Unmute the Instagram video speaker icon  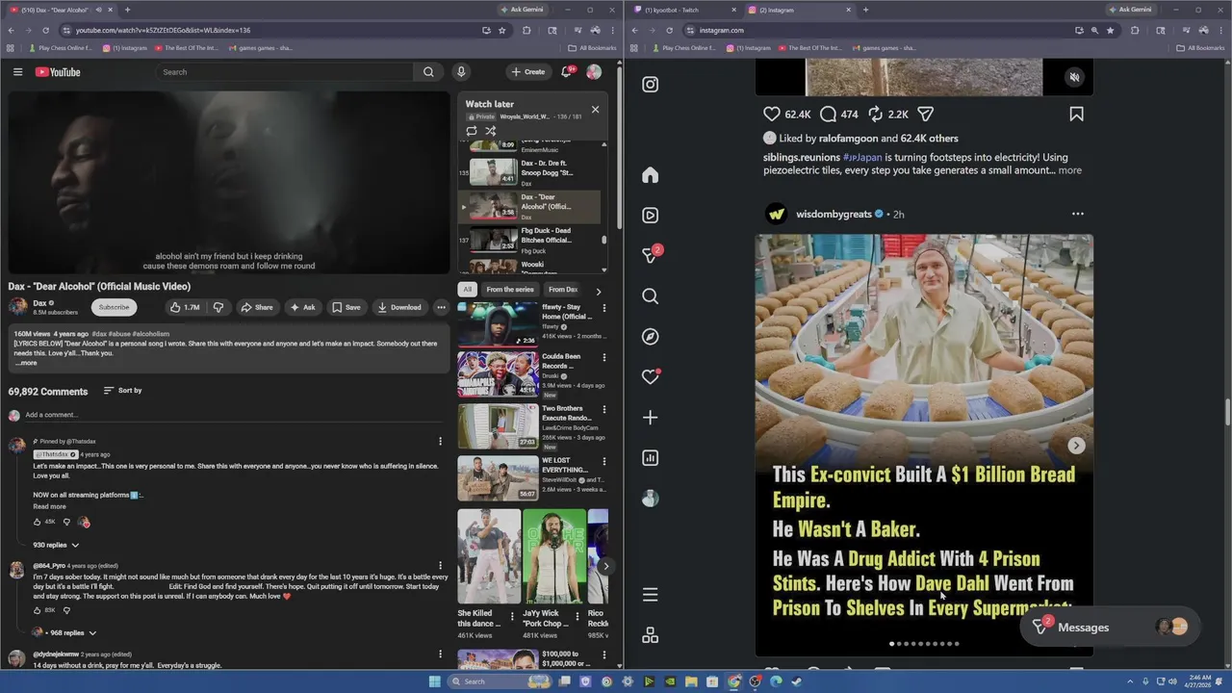pyautogui.click(x=1075, y=77)
